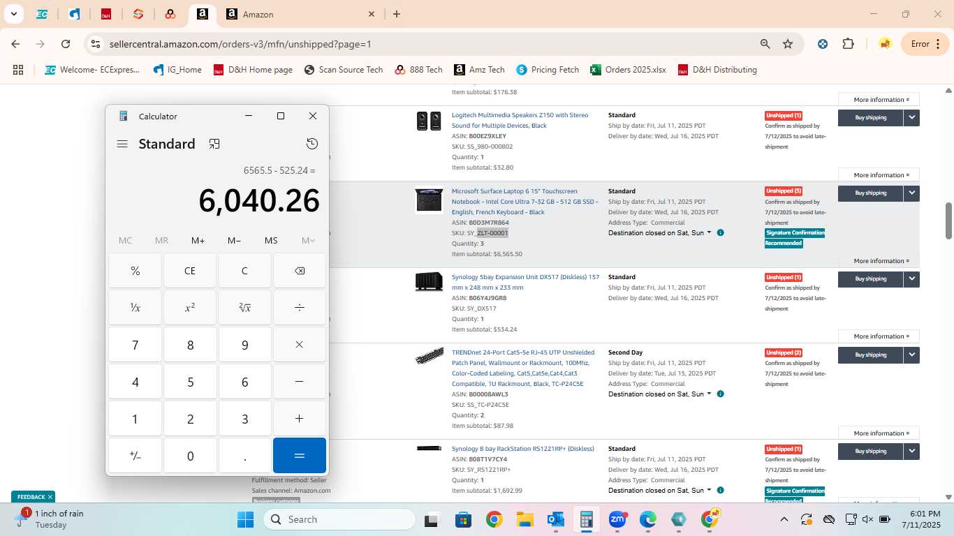Open the browser tab search dropdown
The height and width of the screenshot is (536, 954).
click(x=13, y=14)
